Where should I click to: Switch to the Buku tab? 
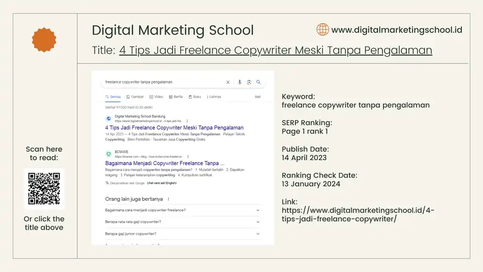(195, 97)
